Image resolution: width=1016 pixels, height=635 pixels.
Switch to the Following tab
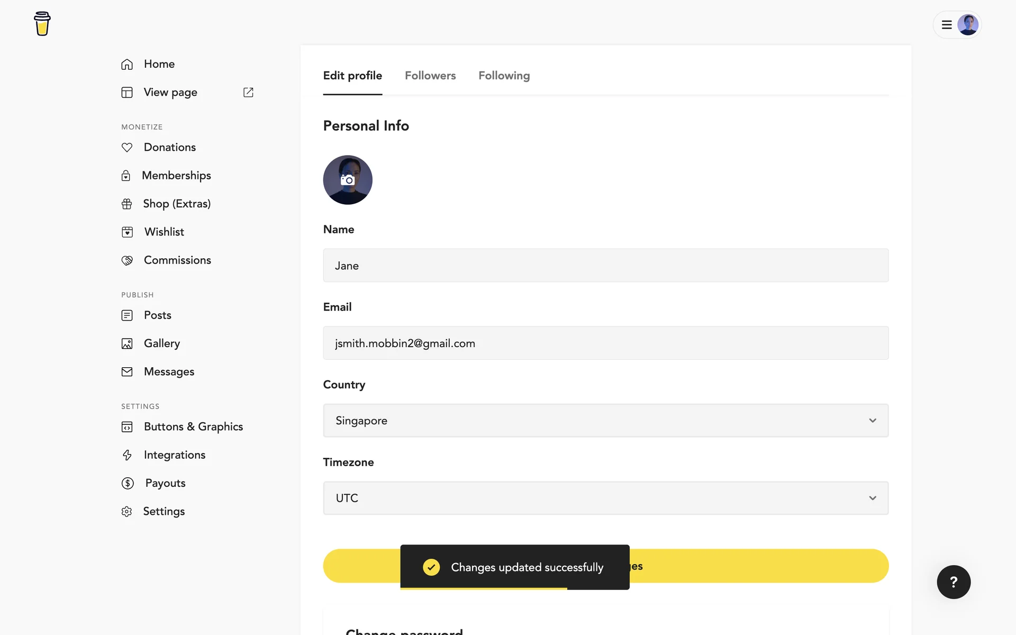(504, 76)
